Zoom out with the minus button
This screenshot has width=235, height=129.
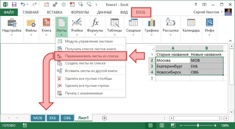[x=181, y=125]
